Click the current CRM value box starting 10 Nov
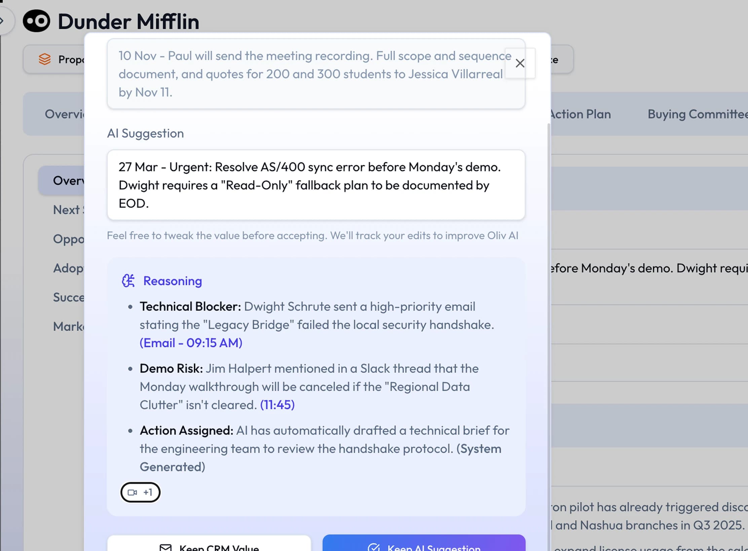 pos(316,74)
